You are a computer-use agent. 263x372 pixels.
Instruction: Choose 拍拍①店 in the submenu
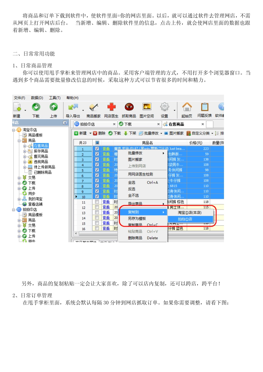(x=191, y=219)
